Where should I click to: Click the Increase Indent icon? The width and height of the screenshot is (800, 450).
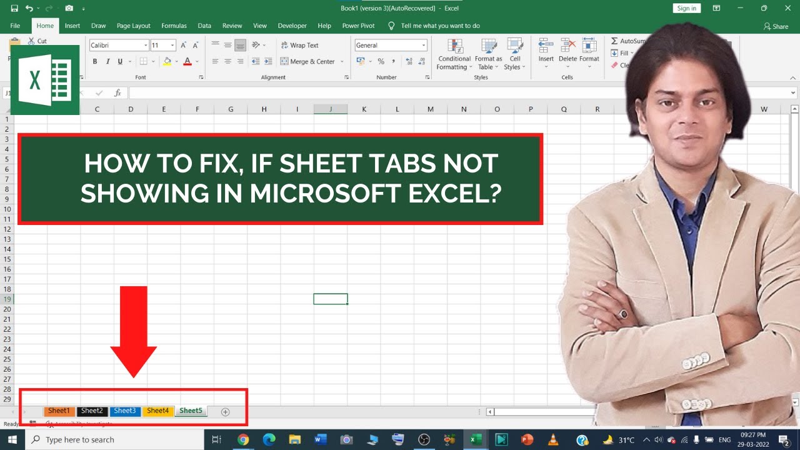[268, 62]
